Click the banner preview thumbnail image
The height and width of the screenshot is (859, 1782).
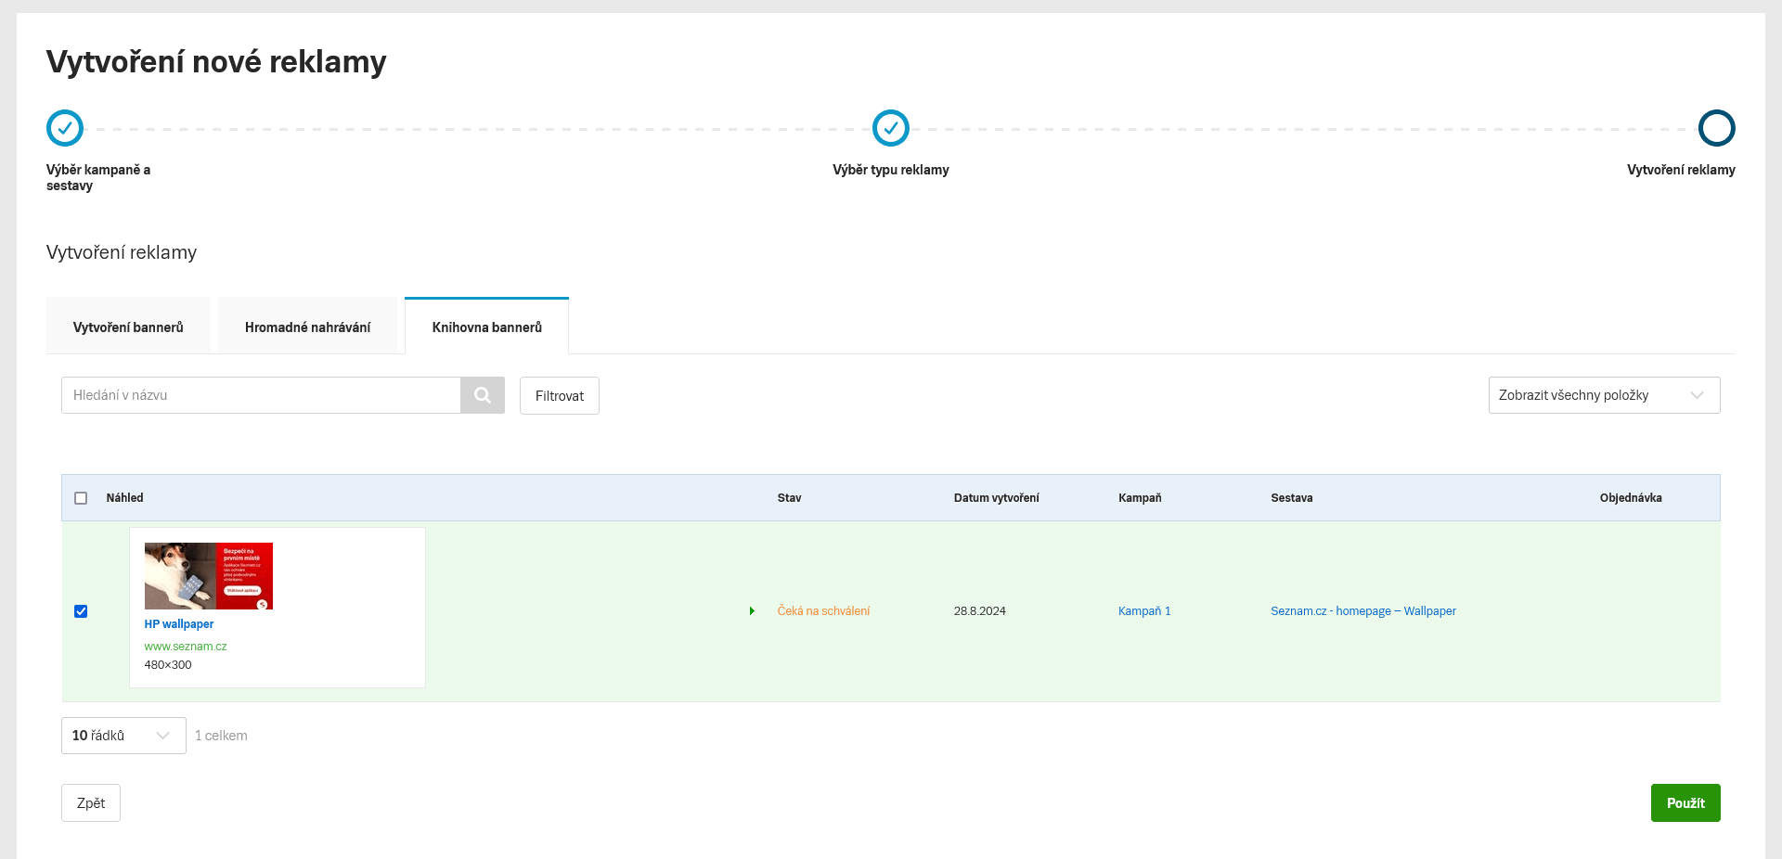[x=209, y=576]
